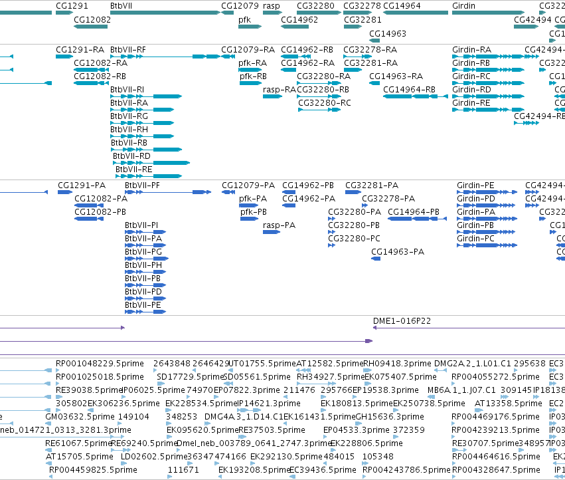The width and height of the screenshot is (565, 480).
Task: Click transcript CG32280-RC
Action: tap(319, 110)
